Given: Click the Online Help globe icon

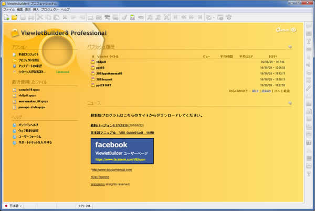Looking at the screenshot, I should (x=14, y=124).
